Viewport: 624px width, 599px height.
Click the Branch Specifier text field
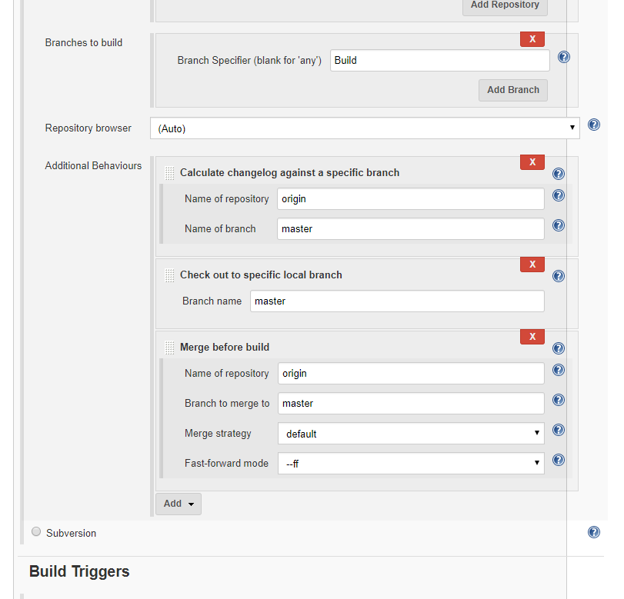[439, 60]
